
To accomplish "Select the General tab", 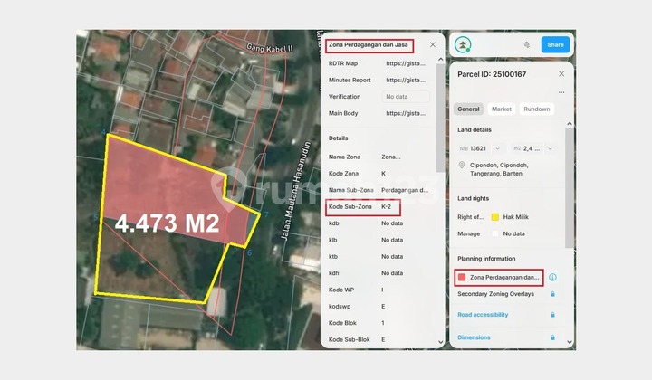I will 468,109.
